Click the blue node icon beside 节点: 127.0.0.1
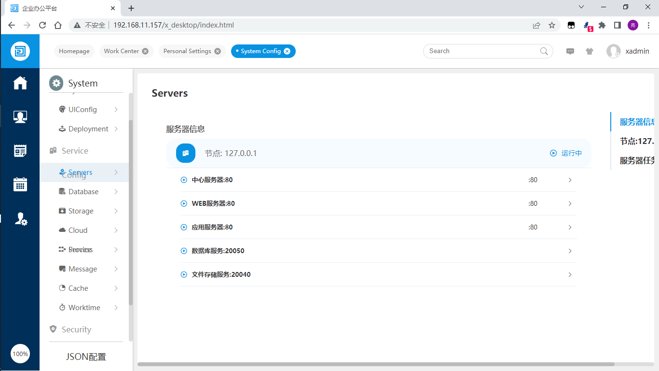The height and width of the screenshot is (371, 659). click(186, 153)
